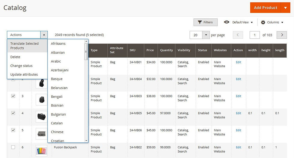Screen dimensions: 294x158
Task: Go to previous page arrow
Action: coord(238,35)
